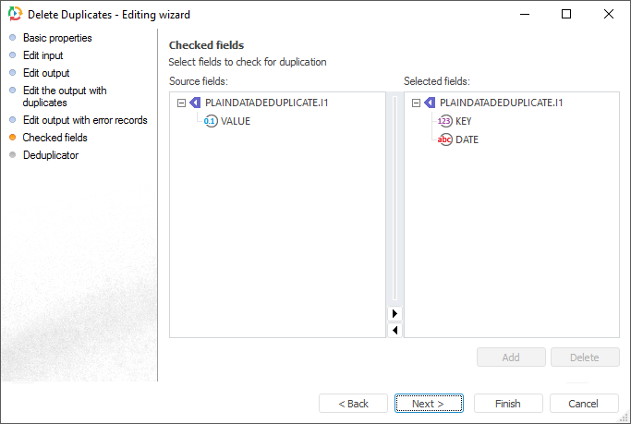Select the VALUE source field
The image size is (631, 424).
click(x=235, y=121)
